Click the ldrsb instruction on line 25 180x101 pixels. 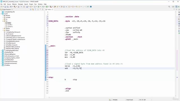[67, 66]
